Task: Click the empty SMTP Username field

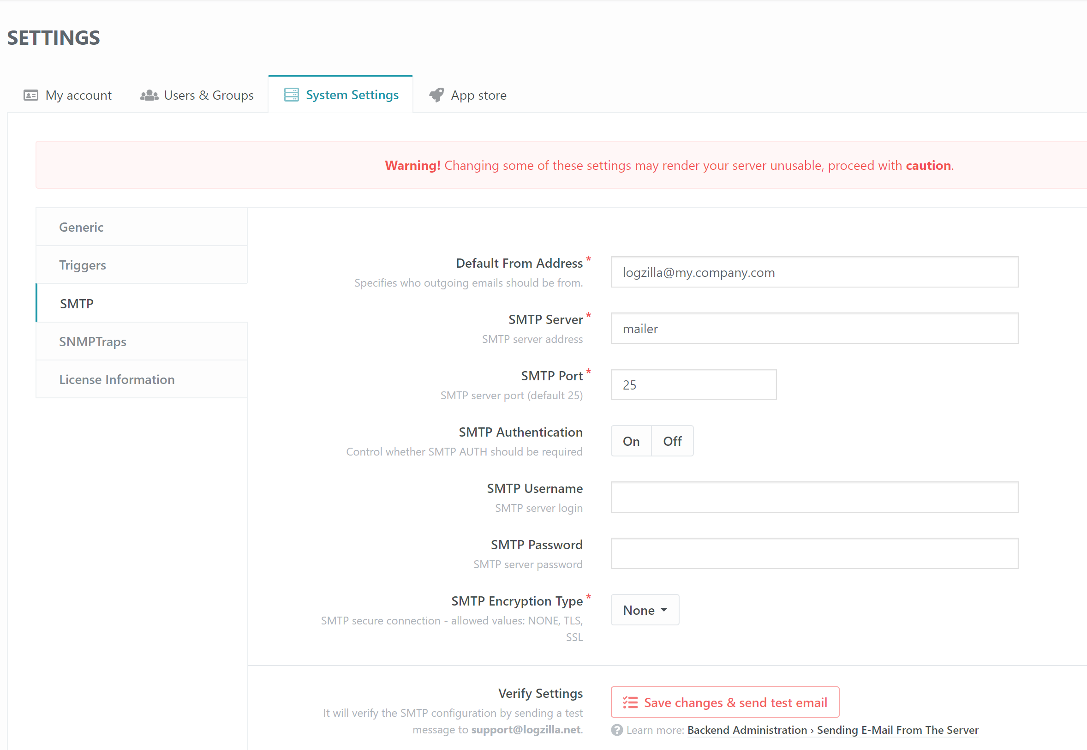Action: 813,497
